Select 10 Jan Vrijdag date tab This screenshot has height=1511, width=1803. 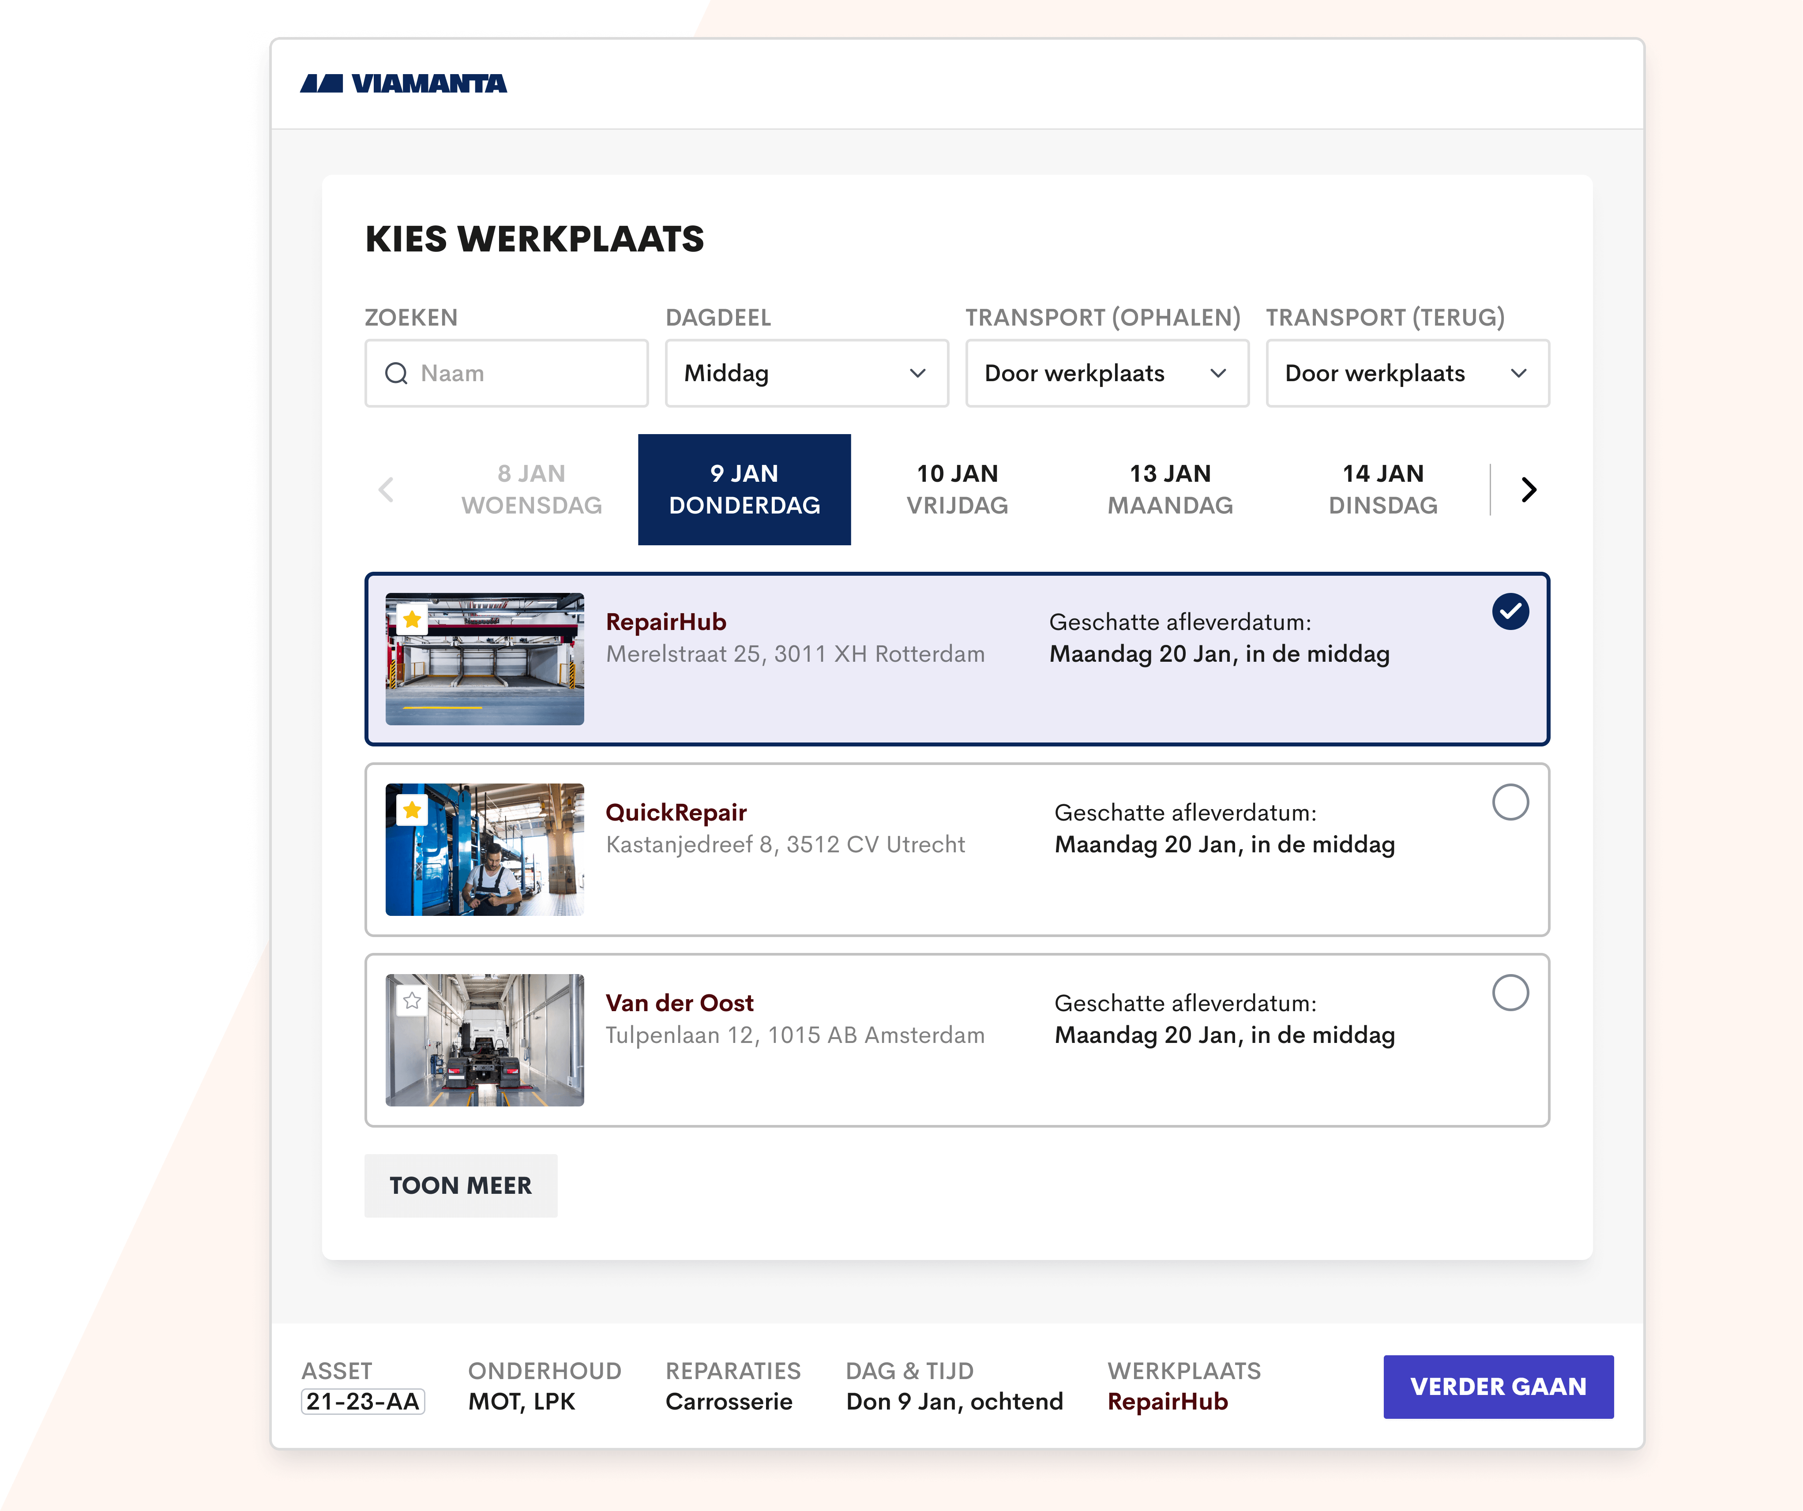957,489
